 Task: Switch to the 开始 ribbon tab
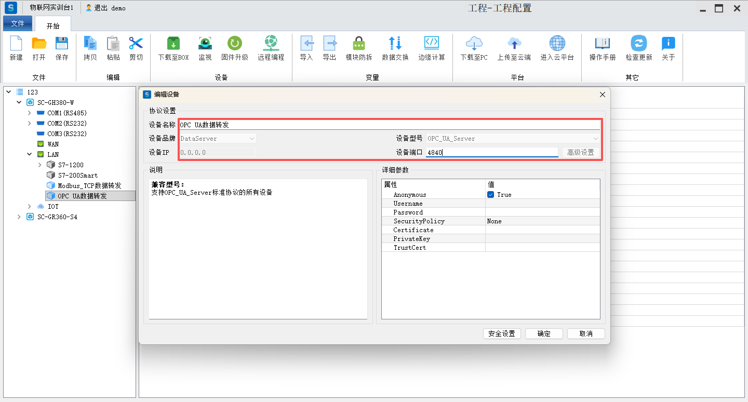coord(53,25)
